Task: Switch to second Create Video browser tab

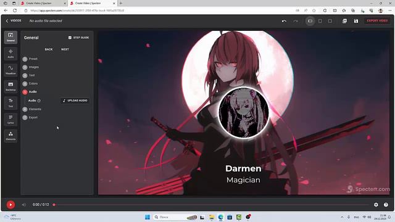Action: point(93,3)
